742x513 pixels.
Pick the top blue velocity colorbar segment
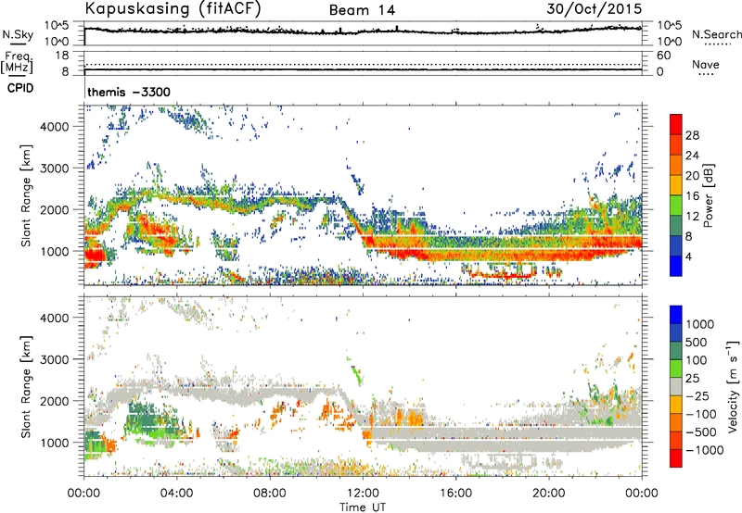(x=676, y=315)
